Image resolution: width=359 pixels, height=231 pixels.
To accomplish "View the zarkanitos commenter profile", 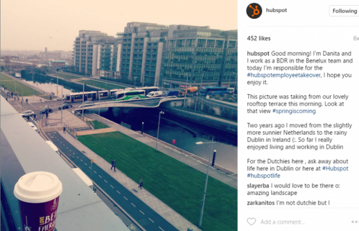I will coord(261,203).
